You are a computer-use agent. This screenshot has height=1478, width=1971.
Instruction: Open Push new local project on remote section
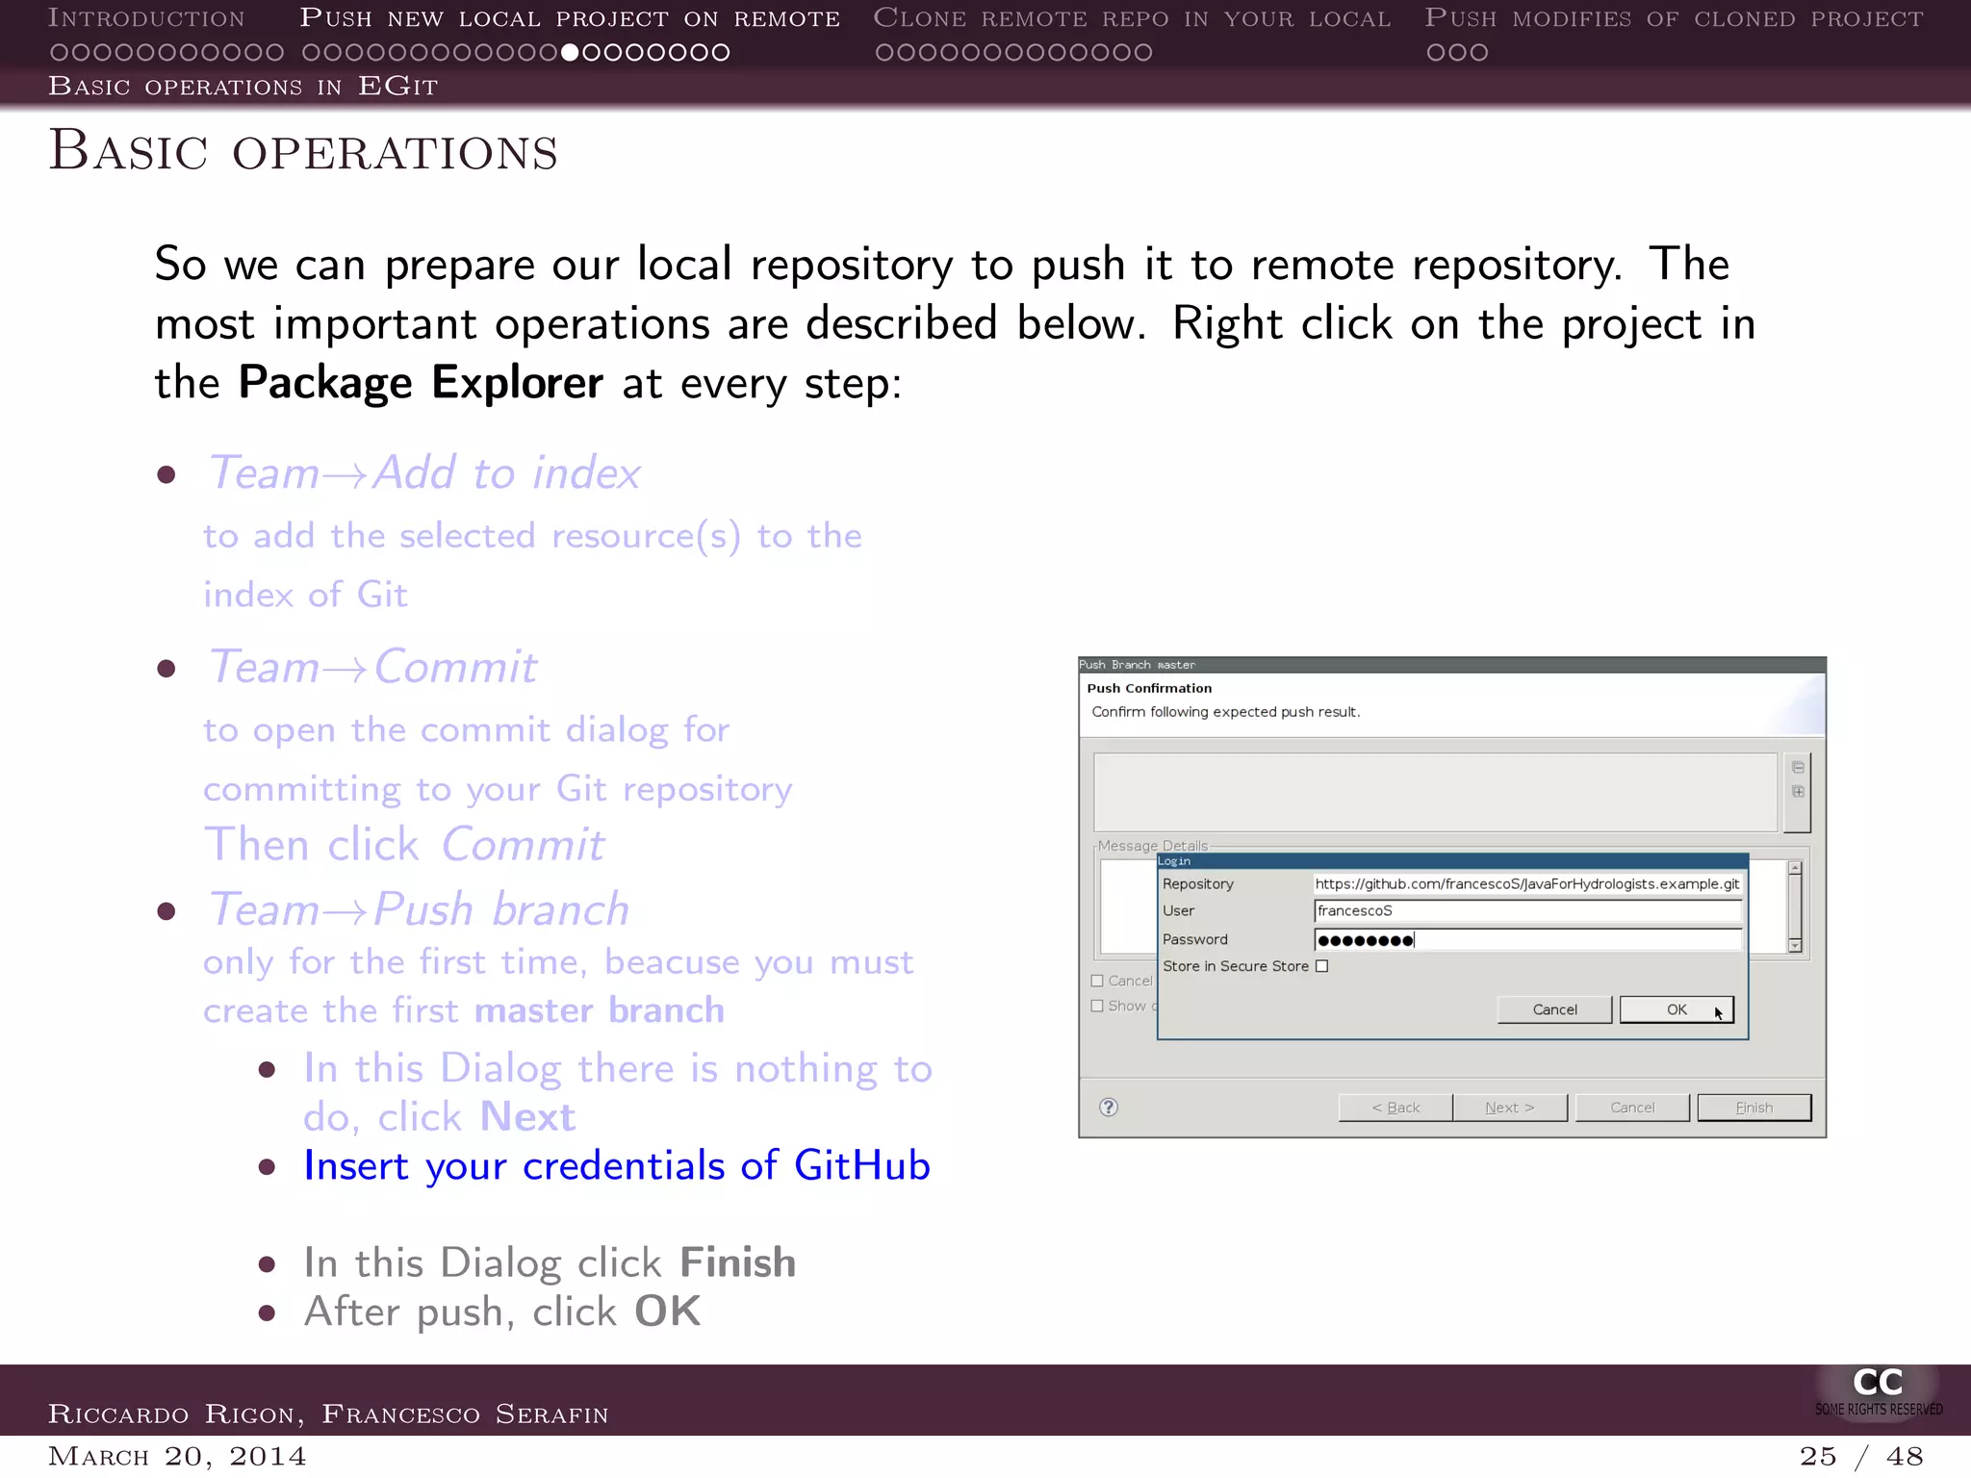(570, 18)
